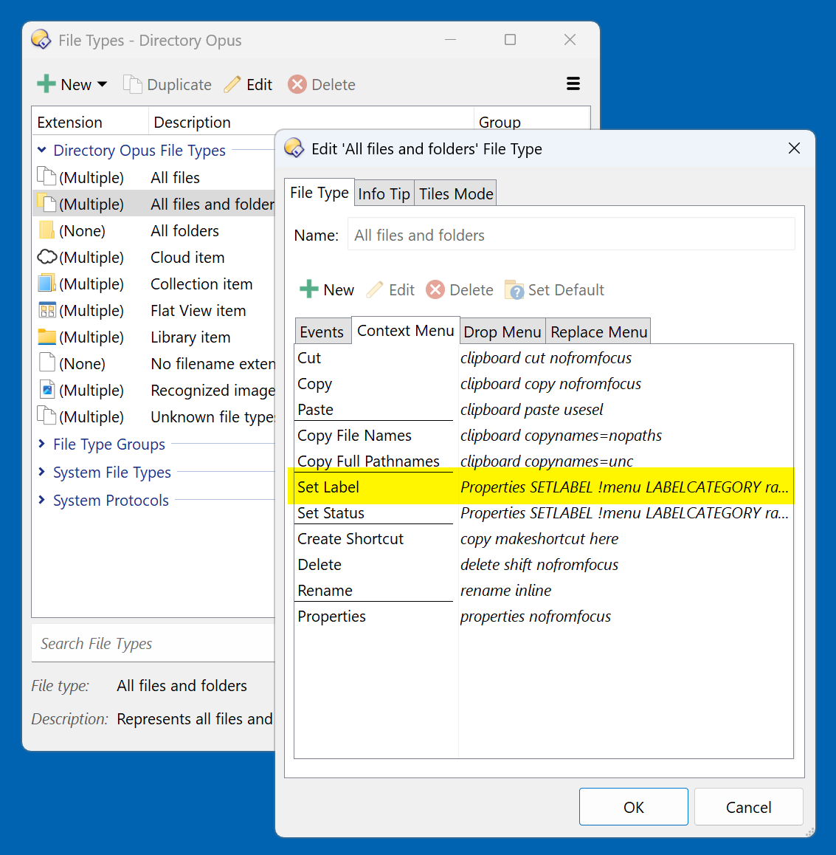This screenshot has height=855, width=836.
Task: Open the Drop Menu tab
Action: pos(502,332)
